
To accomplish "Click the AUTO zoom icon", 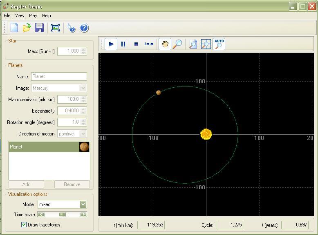I will click(219, 44).
